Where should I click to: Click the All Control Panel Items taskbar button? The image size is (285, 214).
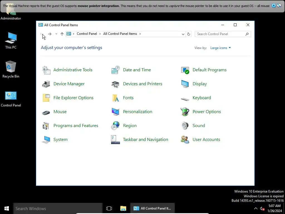pyautogui.click(x=152, y=208)
